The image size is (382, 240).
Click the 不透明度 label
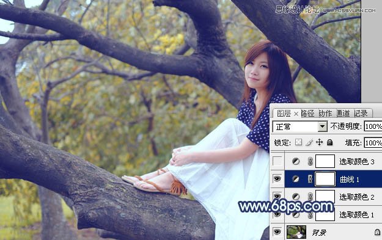tap(346, 126)
